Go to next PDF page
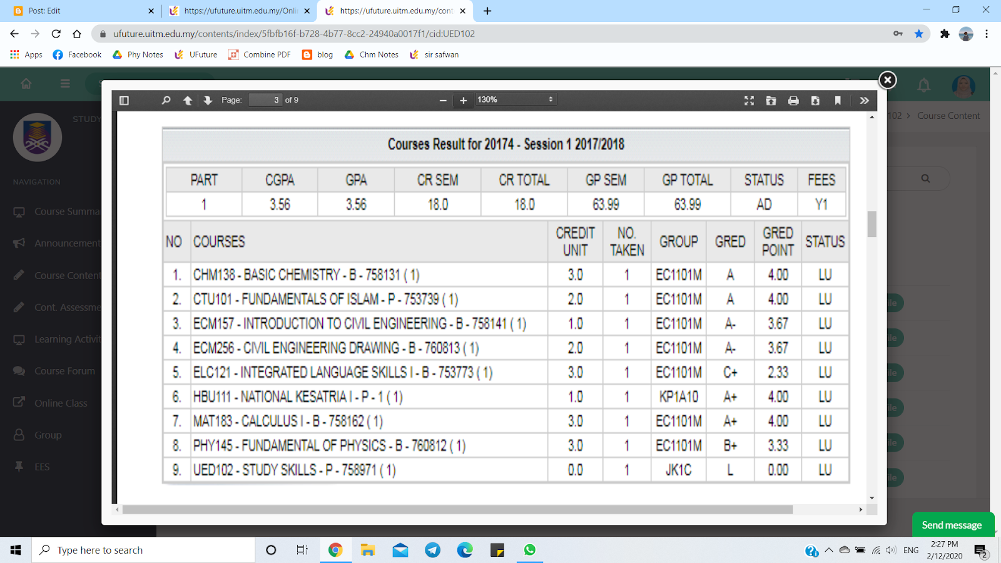 tap(208, 100)
